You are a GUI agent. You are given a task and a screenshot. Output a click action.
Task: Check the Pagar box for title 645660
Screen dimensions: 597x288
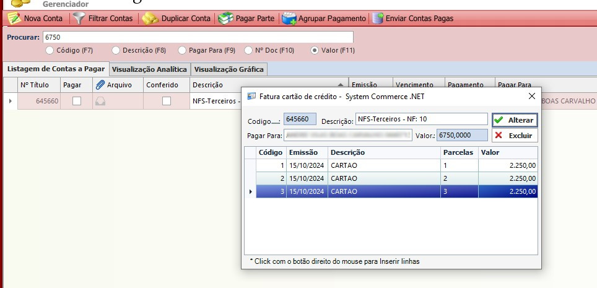[x=77, y=101]
